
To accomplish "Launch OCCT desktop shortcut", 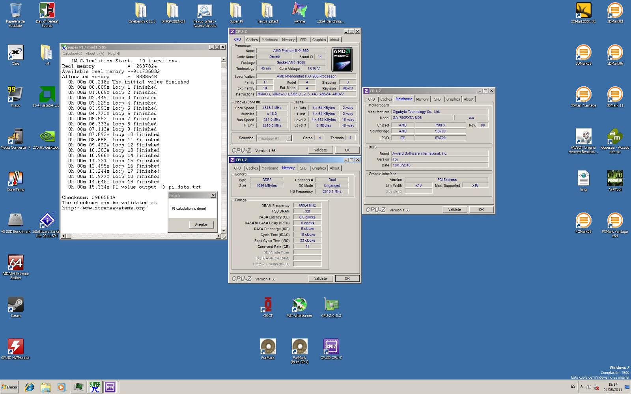I will click(268, 307).
